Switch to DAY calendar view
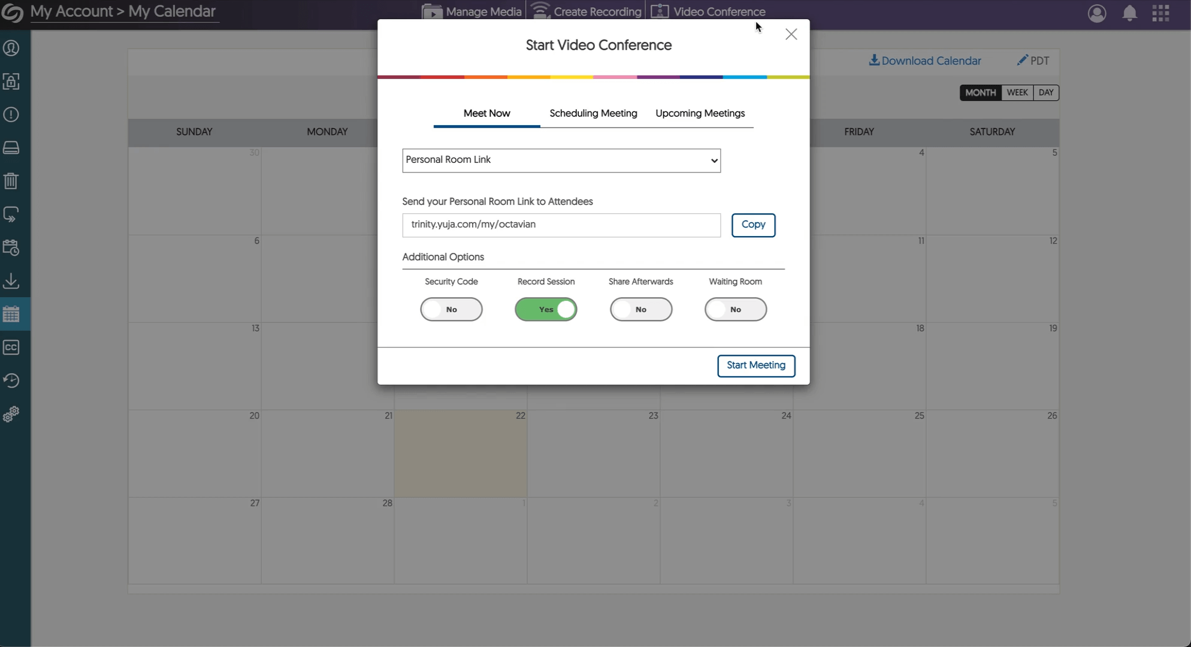 1046,92
